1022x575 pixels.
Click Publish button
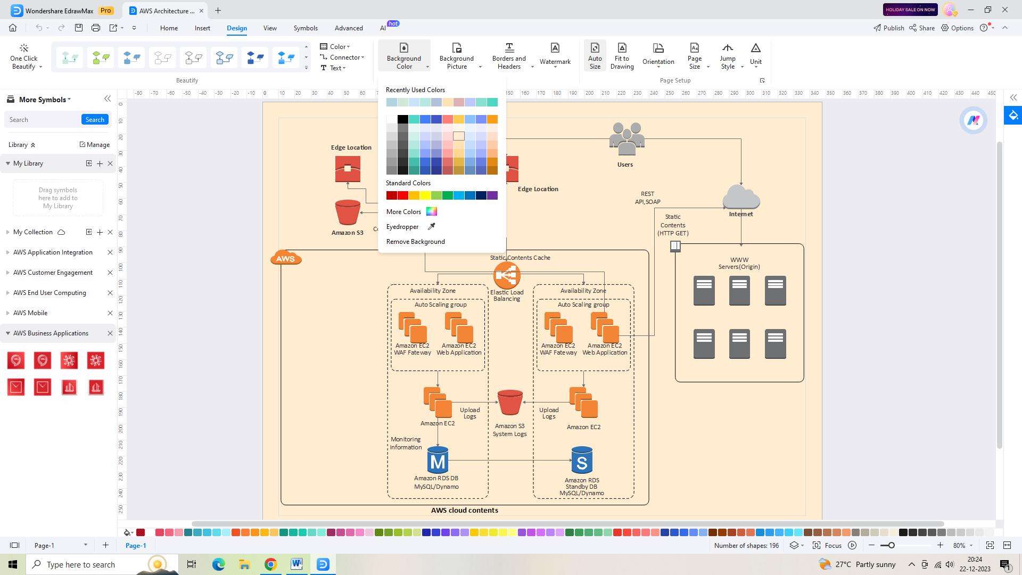point(888,28)
